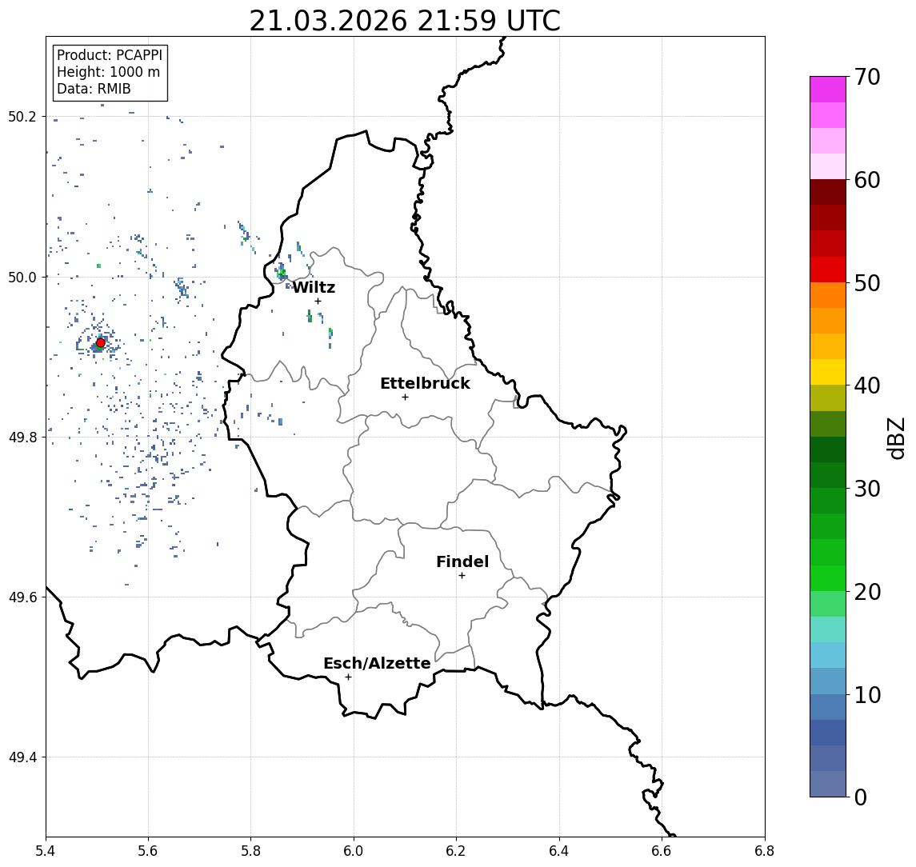Image resolution: width=916 pixels, height=867 pixels.
Task: Click the red radar location marker
Action: [101, 343]
